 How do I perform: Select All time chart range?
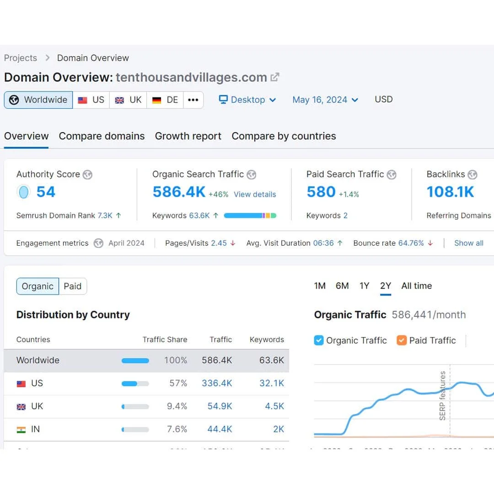click(417, 286)
